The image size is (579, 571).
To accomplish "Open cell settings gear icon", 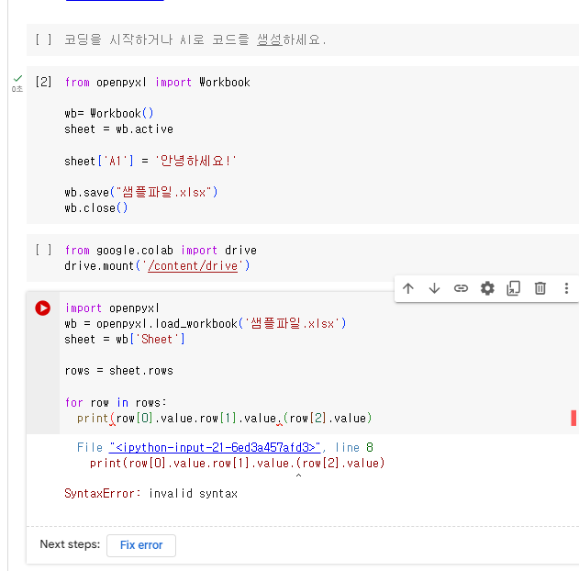I will coord(487,288).
